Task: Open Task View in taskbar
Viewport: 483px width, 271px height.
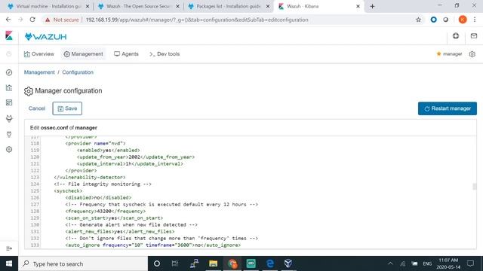Action: pyautogui.click(x=175, y=263)
